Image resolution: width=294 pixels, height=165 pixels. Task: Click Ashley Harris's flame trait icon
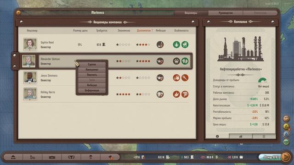[176, 94]
